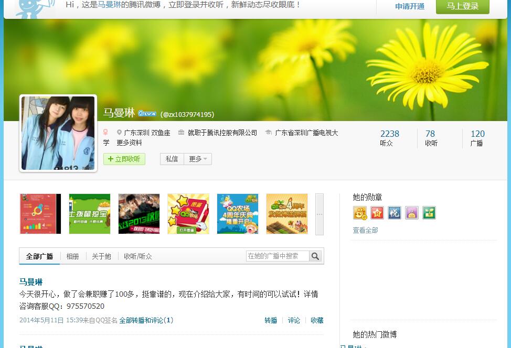
Task: Switch to the 相册 tab
Action: (x=73, y=256)
